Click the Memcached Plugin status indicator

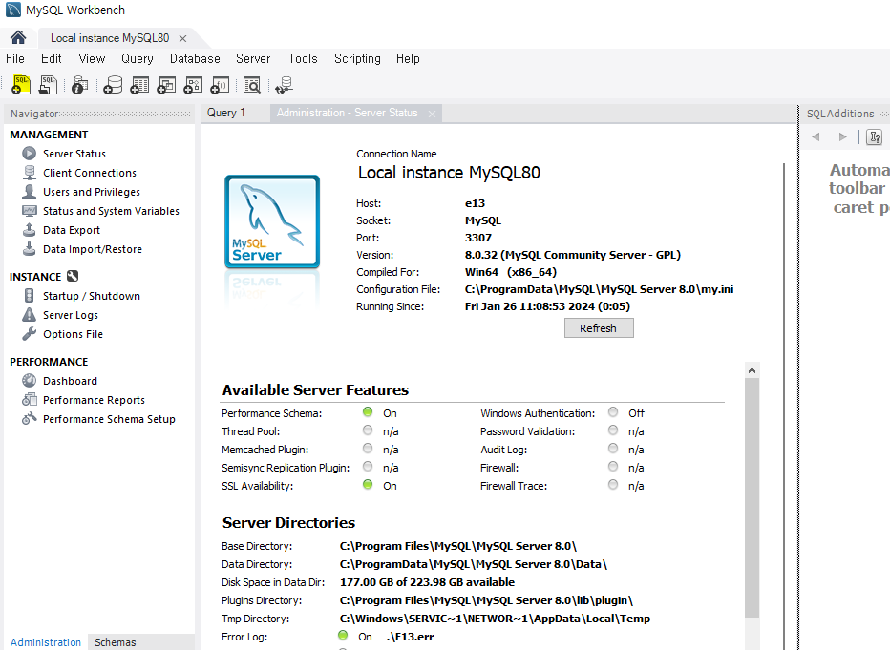pos(368,448)
